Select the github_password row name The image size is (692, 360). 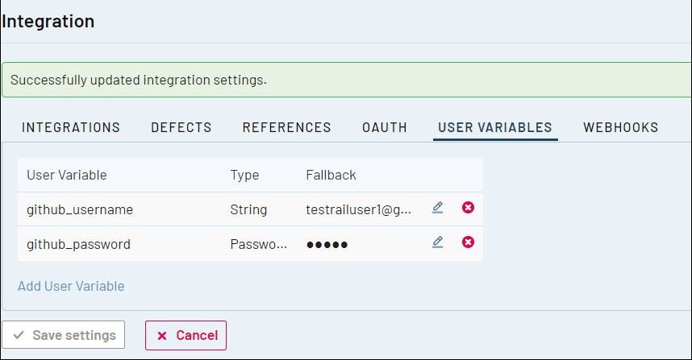pos(78,244)
